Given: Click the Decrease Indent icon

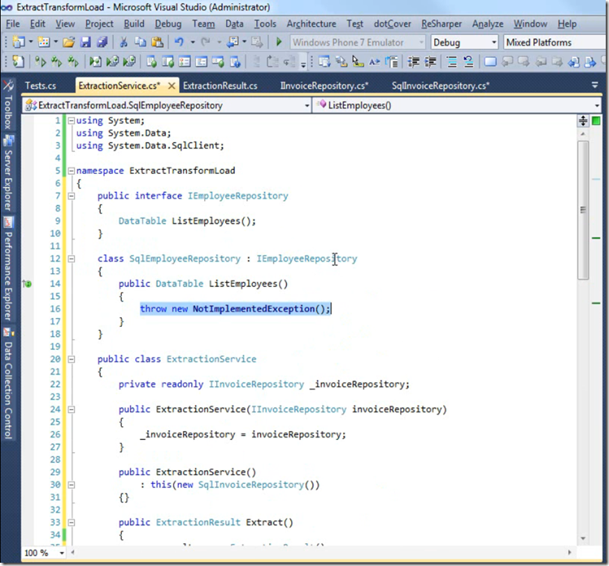Looking at the screenshot, I should coord(413,62).
